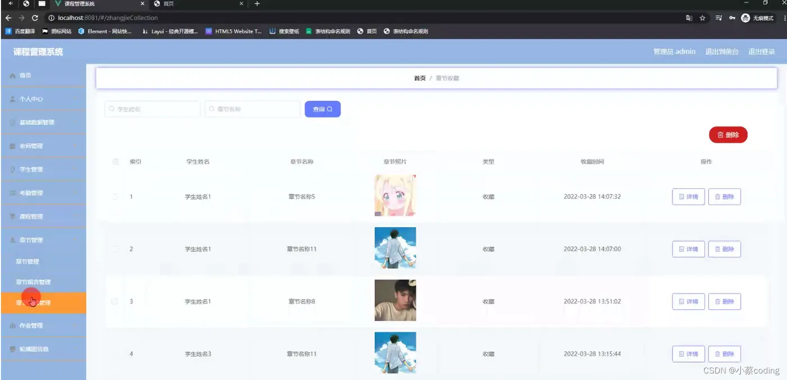Click the 章节名称8 cell
787x380 pixels.
(x=302, y=302)
